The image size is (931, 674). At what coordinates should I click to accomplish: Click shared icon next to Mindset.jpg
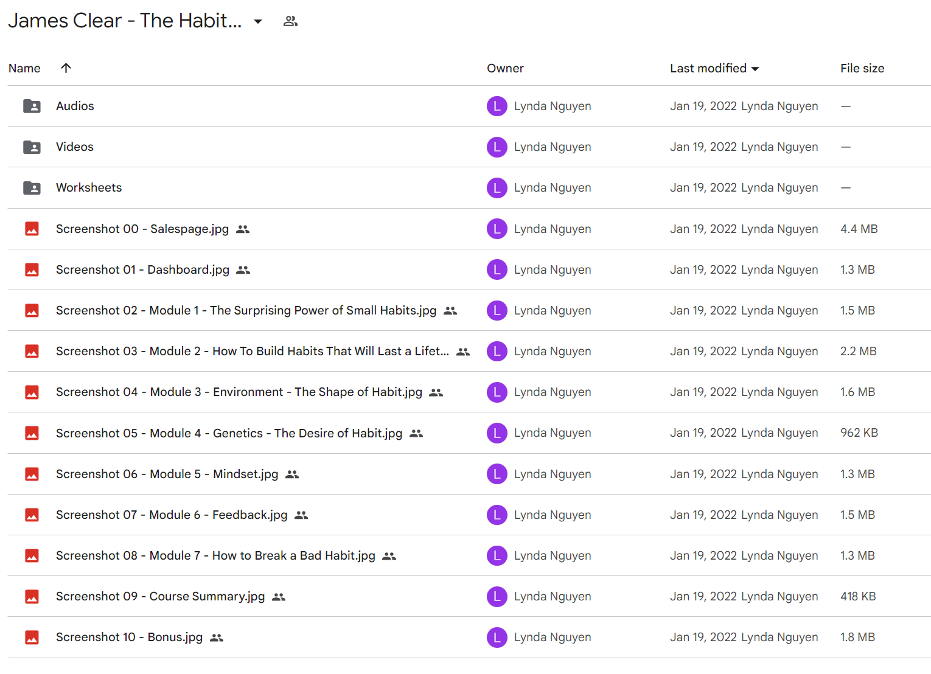pos(292,474)
